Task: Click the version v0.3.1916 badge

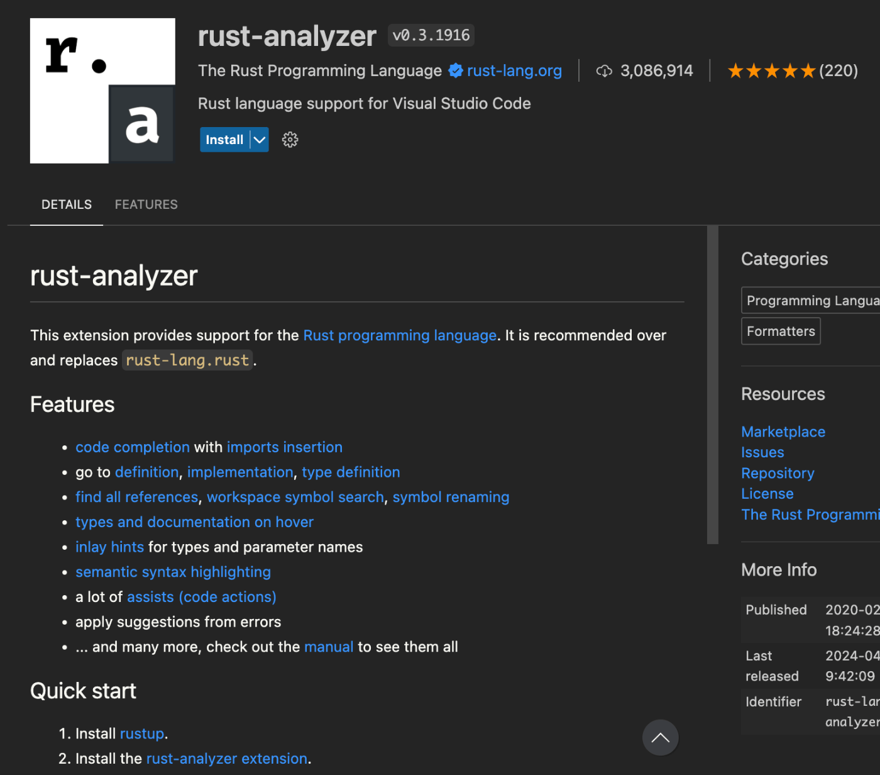Action: click(431, 35)
